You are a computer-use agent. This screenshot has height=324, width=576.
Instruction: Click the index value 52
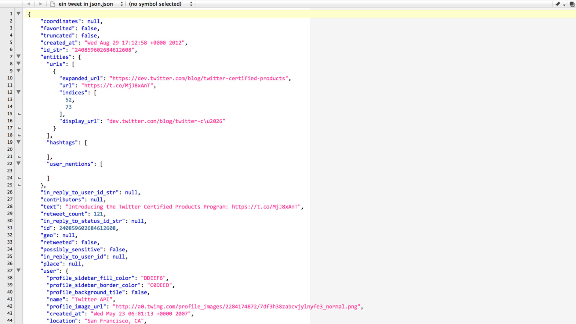(x=68, y=100)
